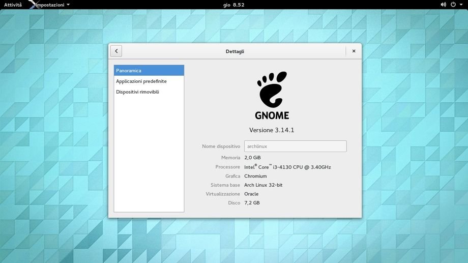Expand the system menu arrow beside power icon
The image size is (468, 263).
click(x=461, y=5)
